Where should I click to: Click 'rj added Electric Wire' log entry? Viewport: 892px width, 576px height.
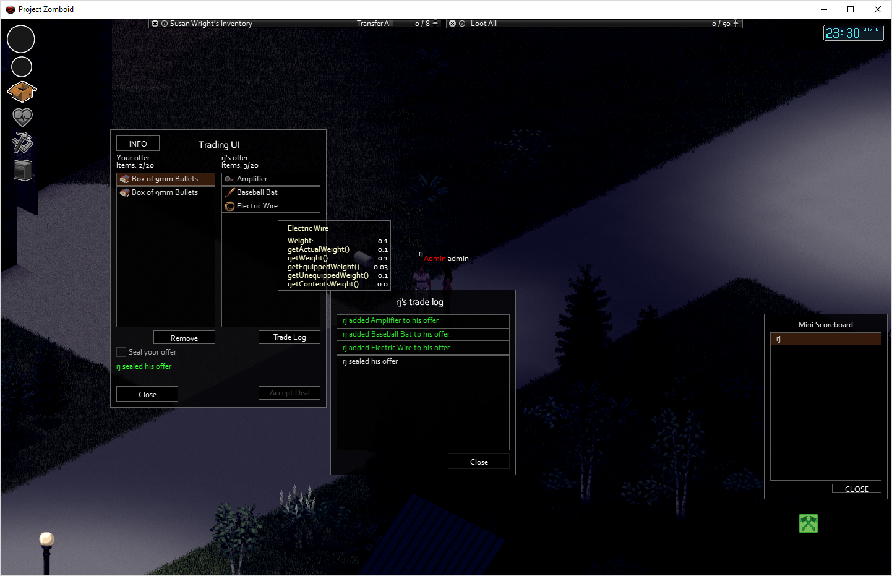(423, 348)
